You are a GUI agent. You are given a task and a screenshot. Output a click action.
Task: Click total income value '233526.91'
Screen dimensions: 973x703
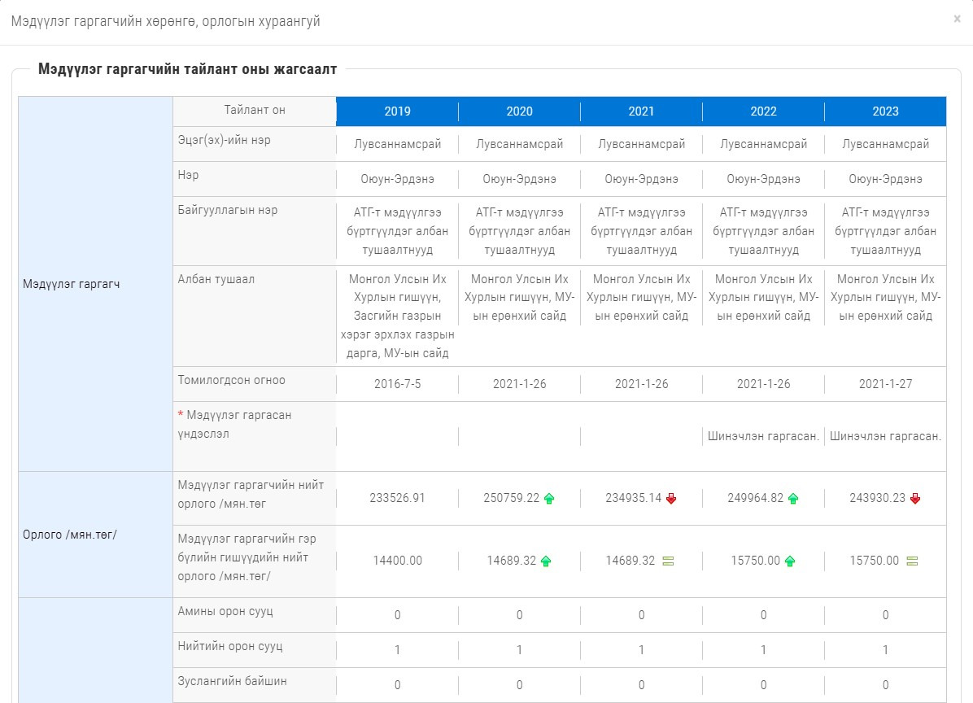click(x=397, y=498)
